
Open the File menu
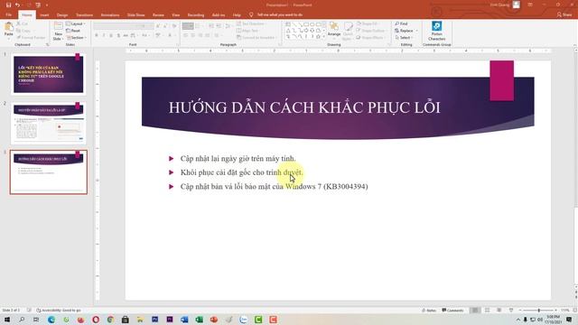9,14
